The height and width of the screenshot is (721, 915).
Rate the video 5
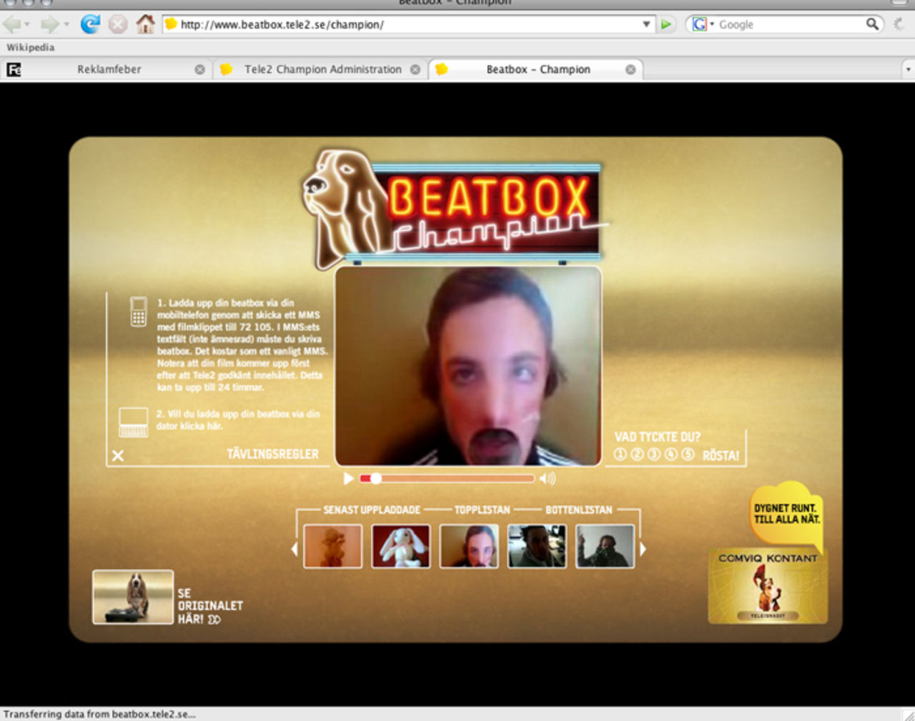[688, 454]
